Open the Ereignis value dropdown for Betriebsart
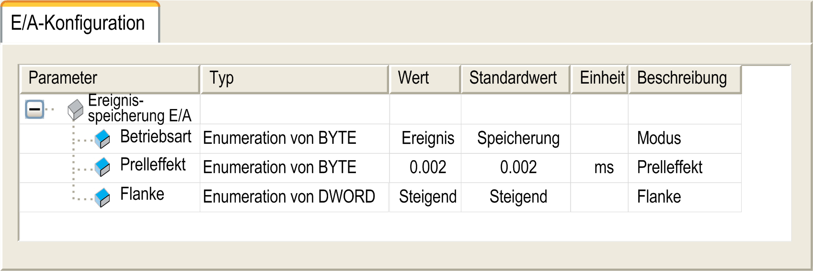Image resolution: width=813 pixels, height=271 pixels. [x=425, y=139]
